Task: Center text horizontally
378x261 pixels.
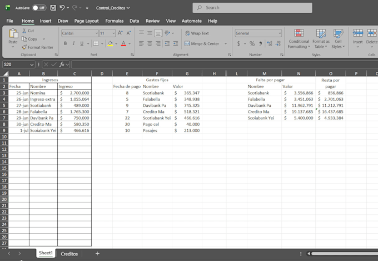Action: coord(150,43)
